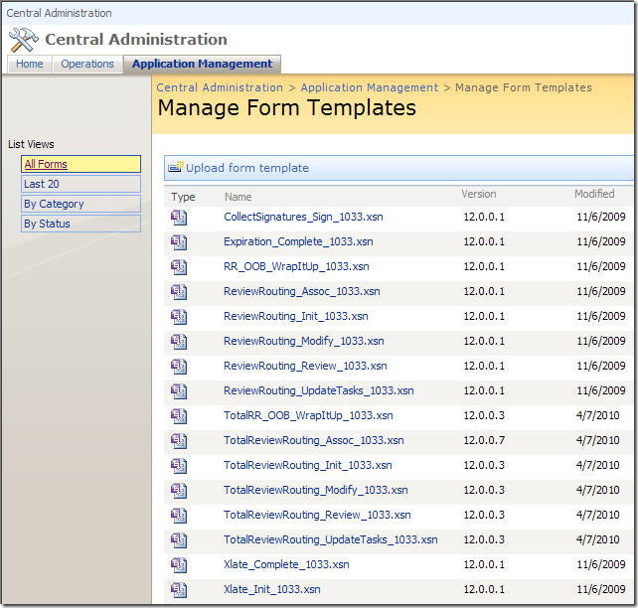This screenshot has height=608, width=638.
Task: Click form icon beside TotalReviewRouting_Review_1033.xsn
Action: pyautogui.click(x=179, y=515)
